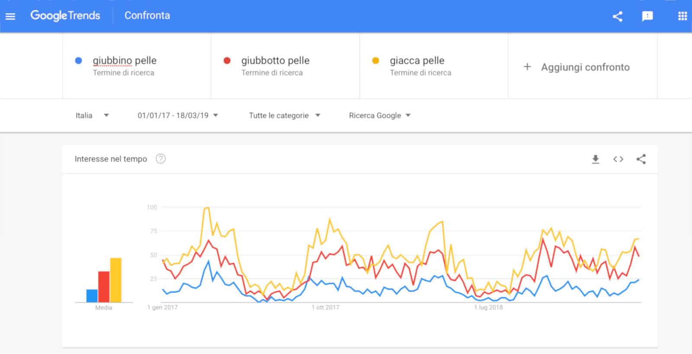The height and width of the screenshot is (354, 692).
Task: Click the Aggiungi confronto button
Action: (585, 67)
